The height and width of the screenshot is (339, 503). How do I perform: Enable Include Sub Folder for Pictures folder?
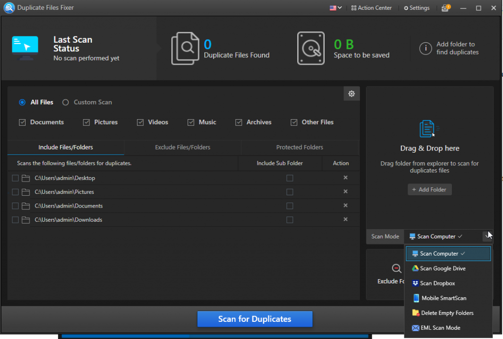pos(290,192)
